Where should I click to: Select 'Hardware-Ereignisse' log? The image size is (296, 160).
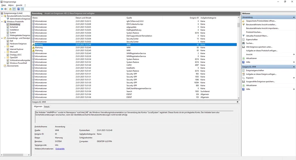[x=18, y=44]
